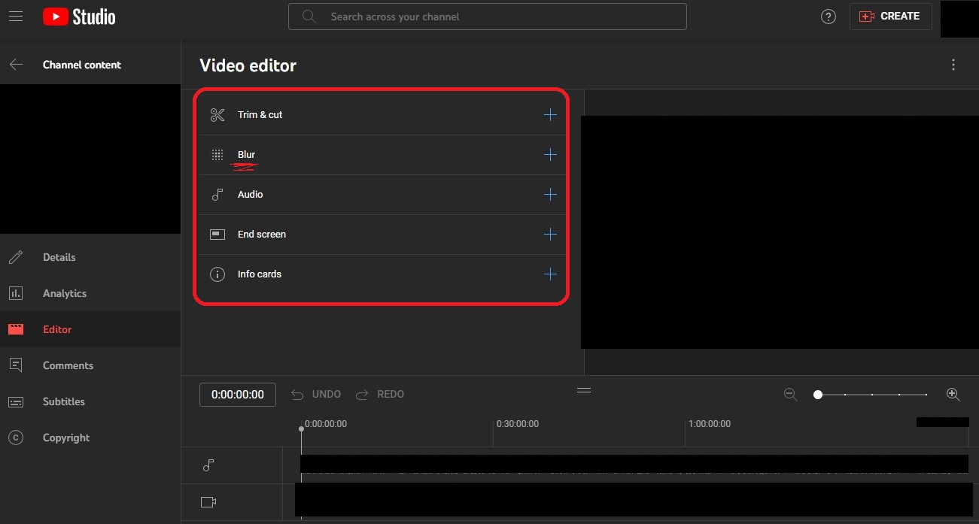
Task: Open Copyright in sidebar
Action: click(x=90, y=438)
